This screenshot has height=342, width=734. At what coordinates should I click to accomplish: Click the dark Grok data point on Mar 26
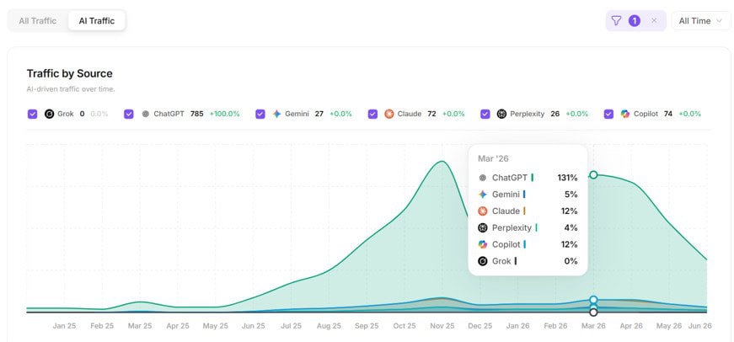[593, 312]
